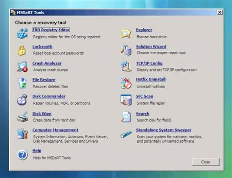The width and height of the screenshot is (232, 178).
Task: Open TCP/IP Config link
Action: pos(149,63)
